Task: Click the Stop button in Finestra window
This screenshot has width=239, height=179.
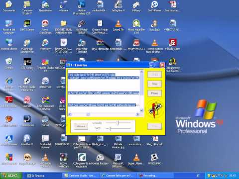Action: coord(154,84)
